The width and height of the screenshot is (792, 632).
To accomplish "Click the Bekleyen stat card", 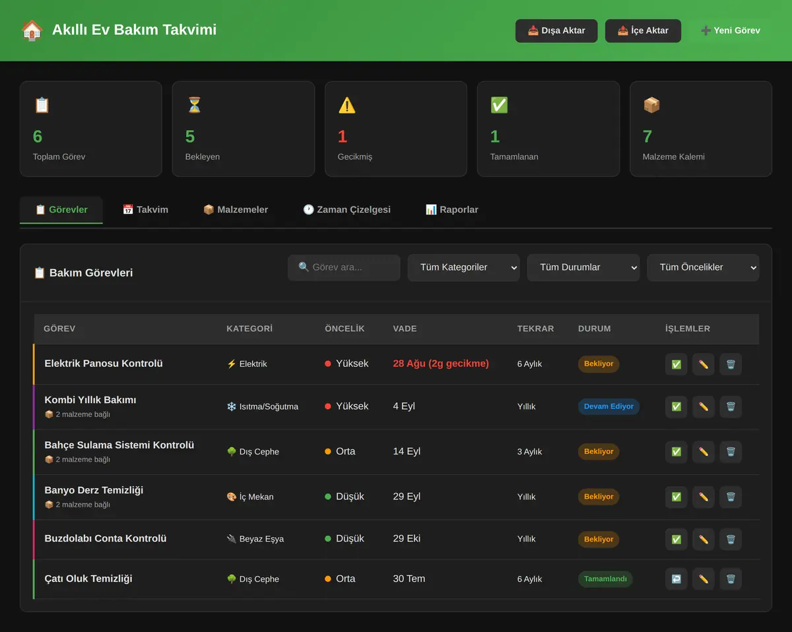I will (244, 129).
